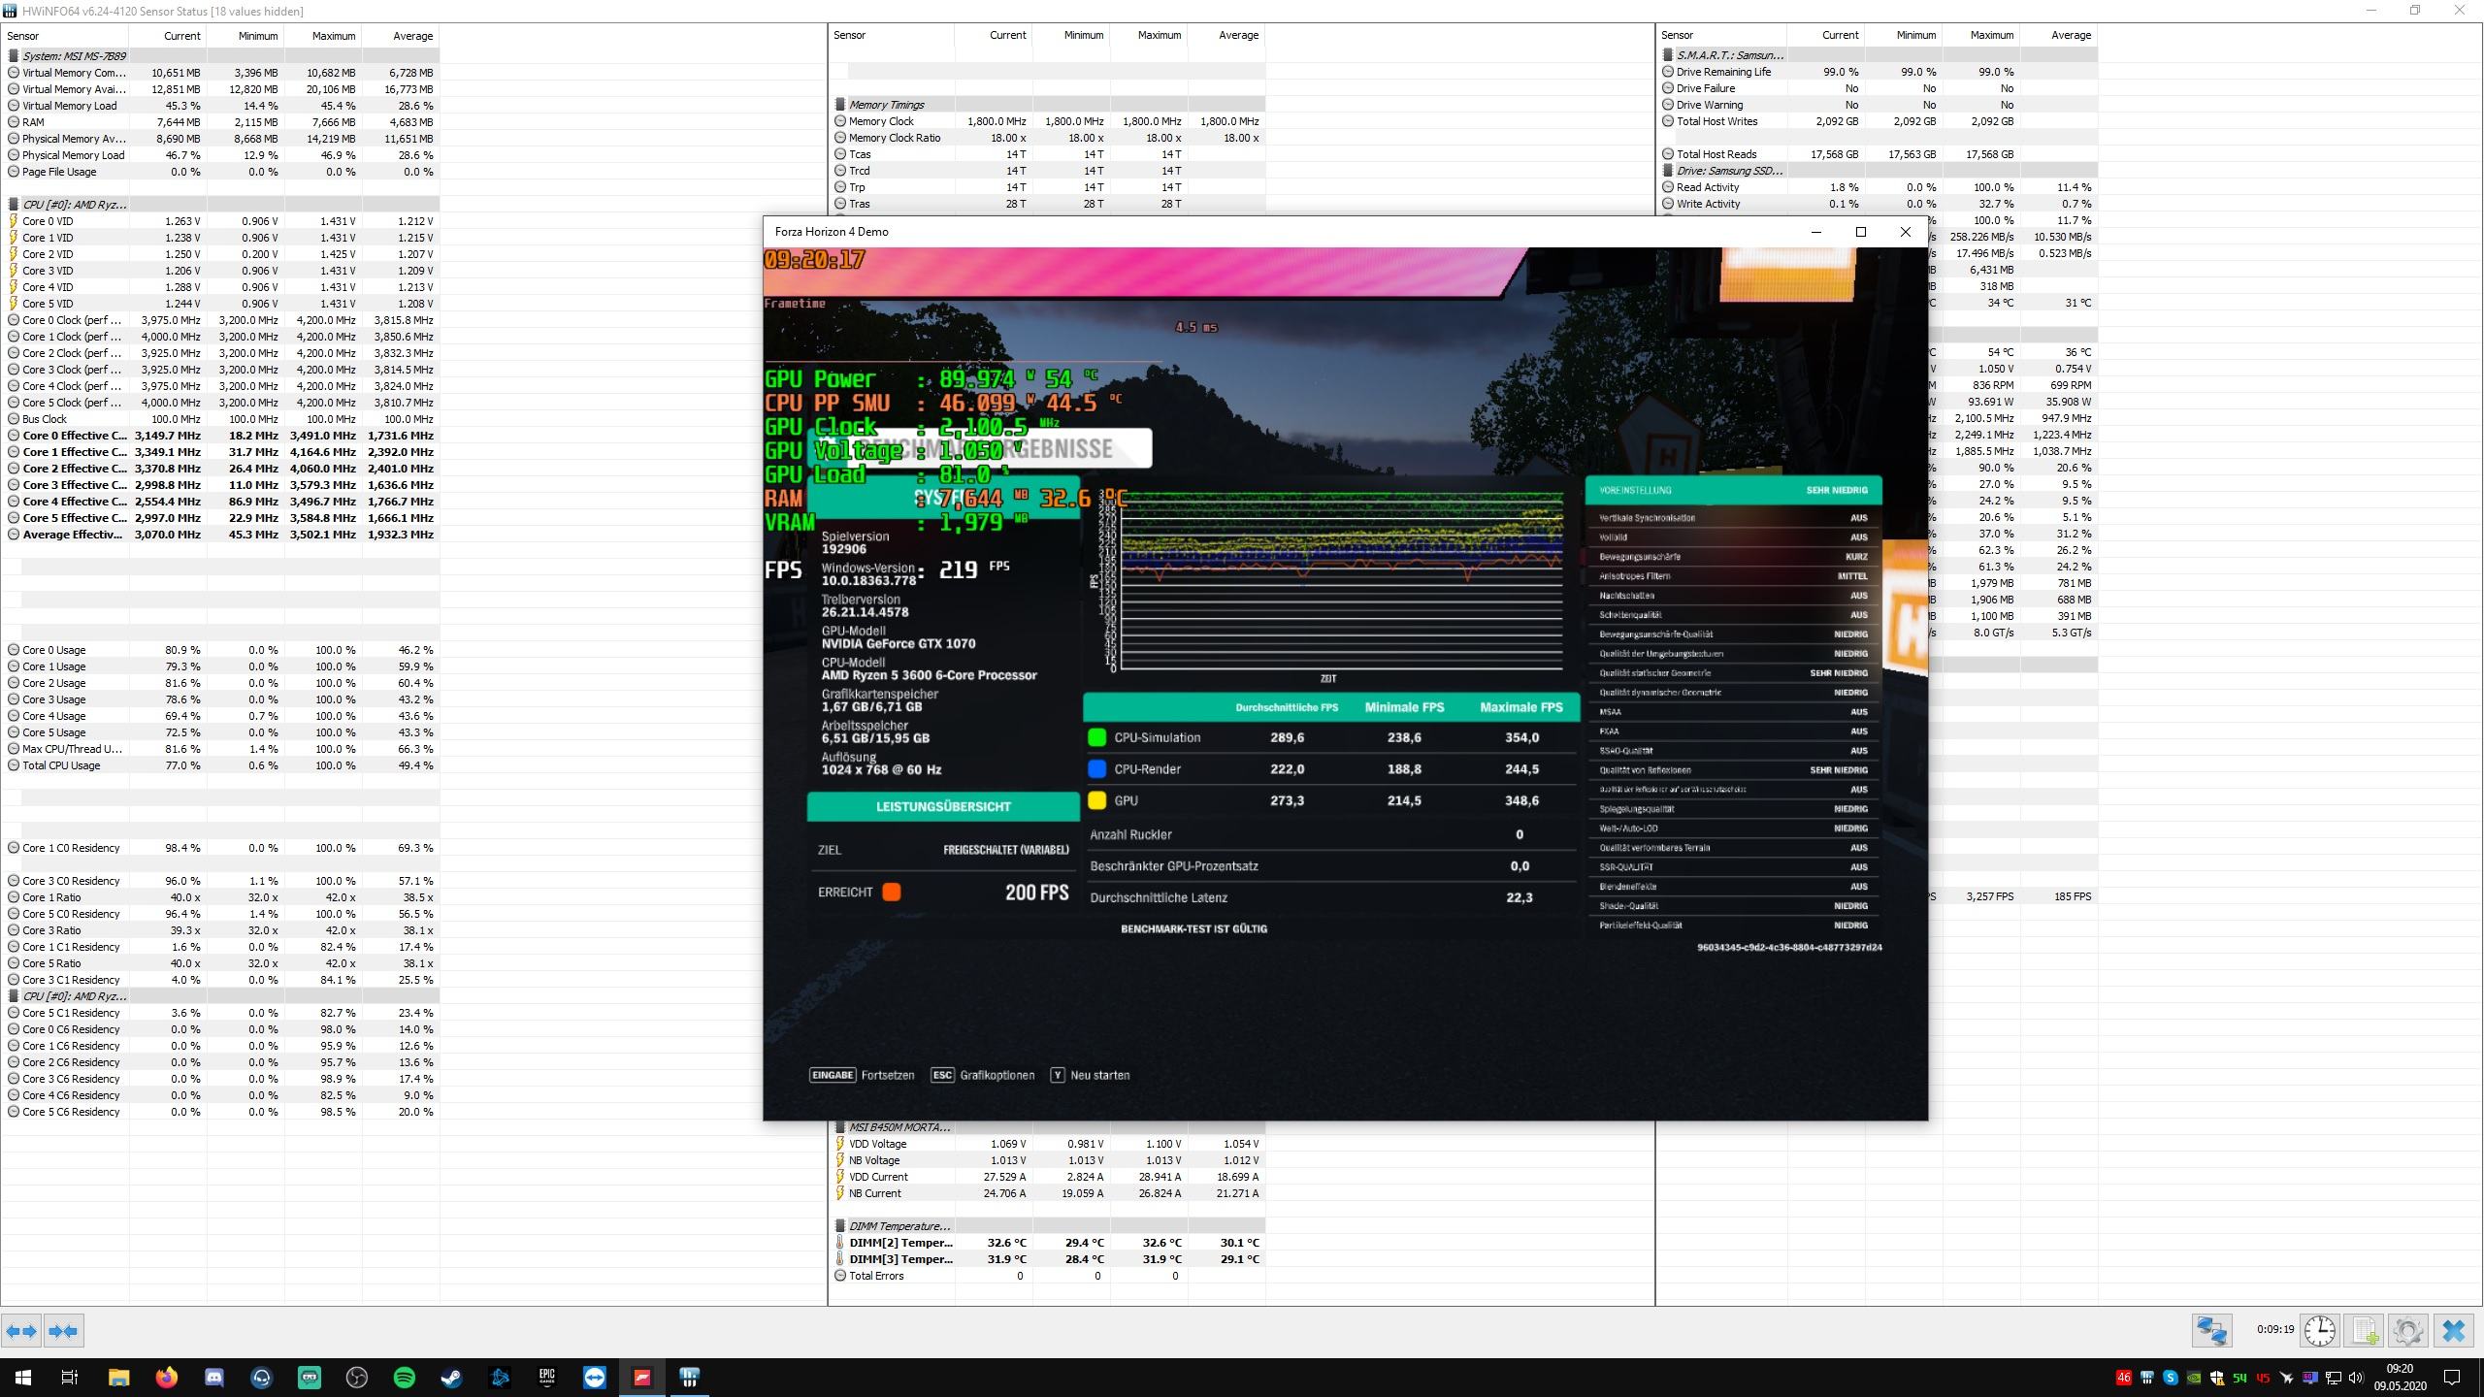Viewport: 2484px width, 1397px height.
Task: Open File Explorer from the taskbar
Action: click(118, 1378)
